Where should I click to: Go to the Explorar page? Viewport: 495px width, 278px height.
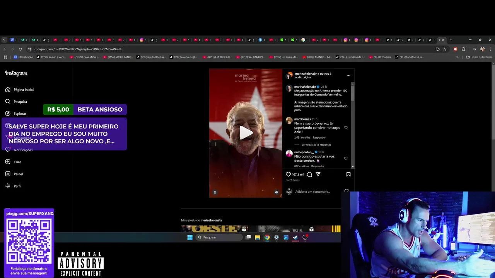click(15, 114)
